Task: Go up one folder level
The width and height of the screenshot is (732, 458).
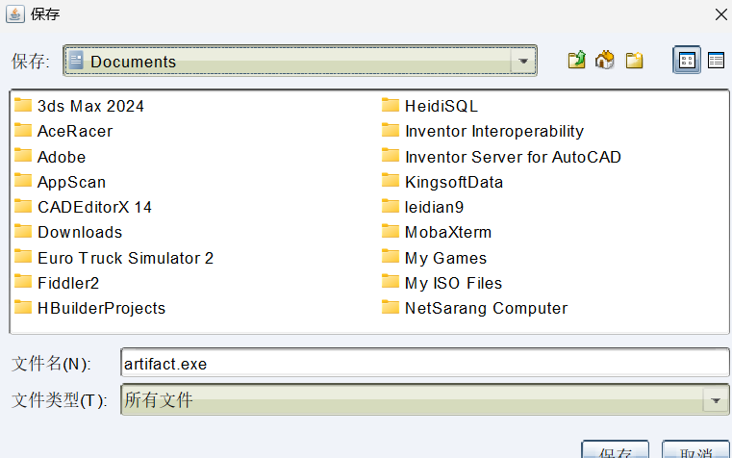Action: tap(577, 61)
